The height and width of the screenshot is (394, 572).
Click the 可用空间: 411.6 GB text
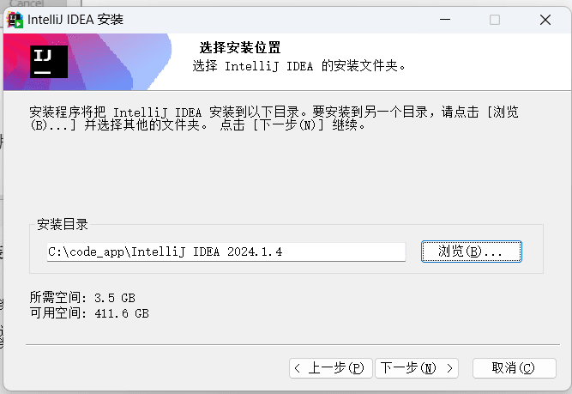(89, 313)
